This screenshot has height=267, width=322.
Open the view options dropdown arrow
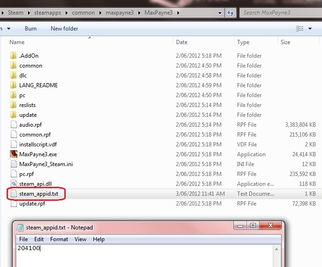(310, 29)
